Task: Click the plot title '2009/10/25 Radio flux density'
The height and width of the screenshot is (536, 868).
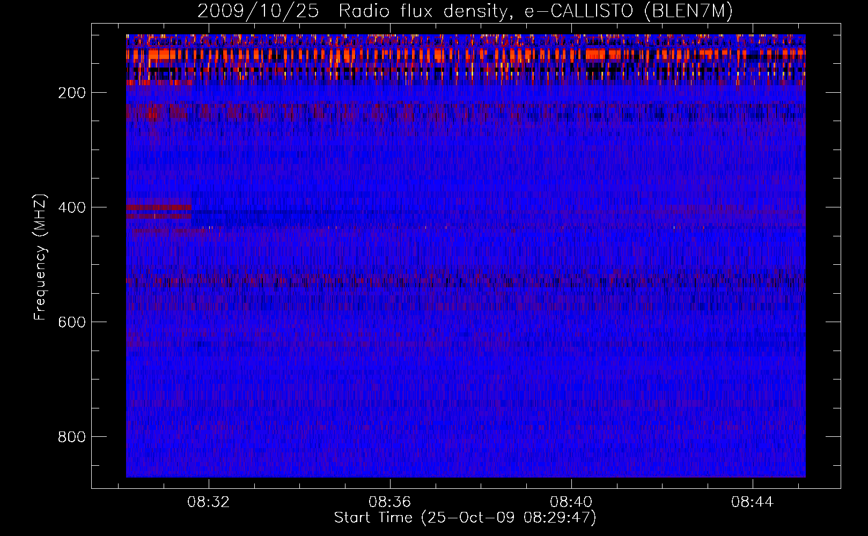Action: (465, 11)
